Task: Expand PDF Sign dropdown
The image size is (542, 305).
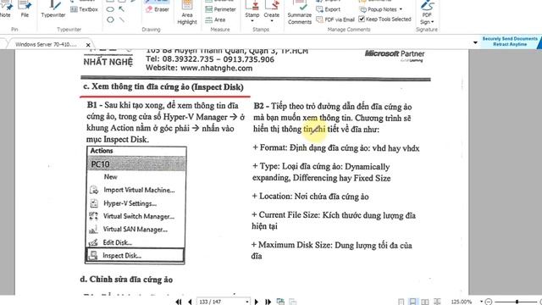Action: (x=433, y=22)
